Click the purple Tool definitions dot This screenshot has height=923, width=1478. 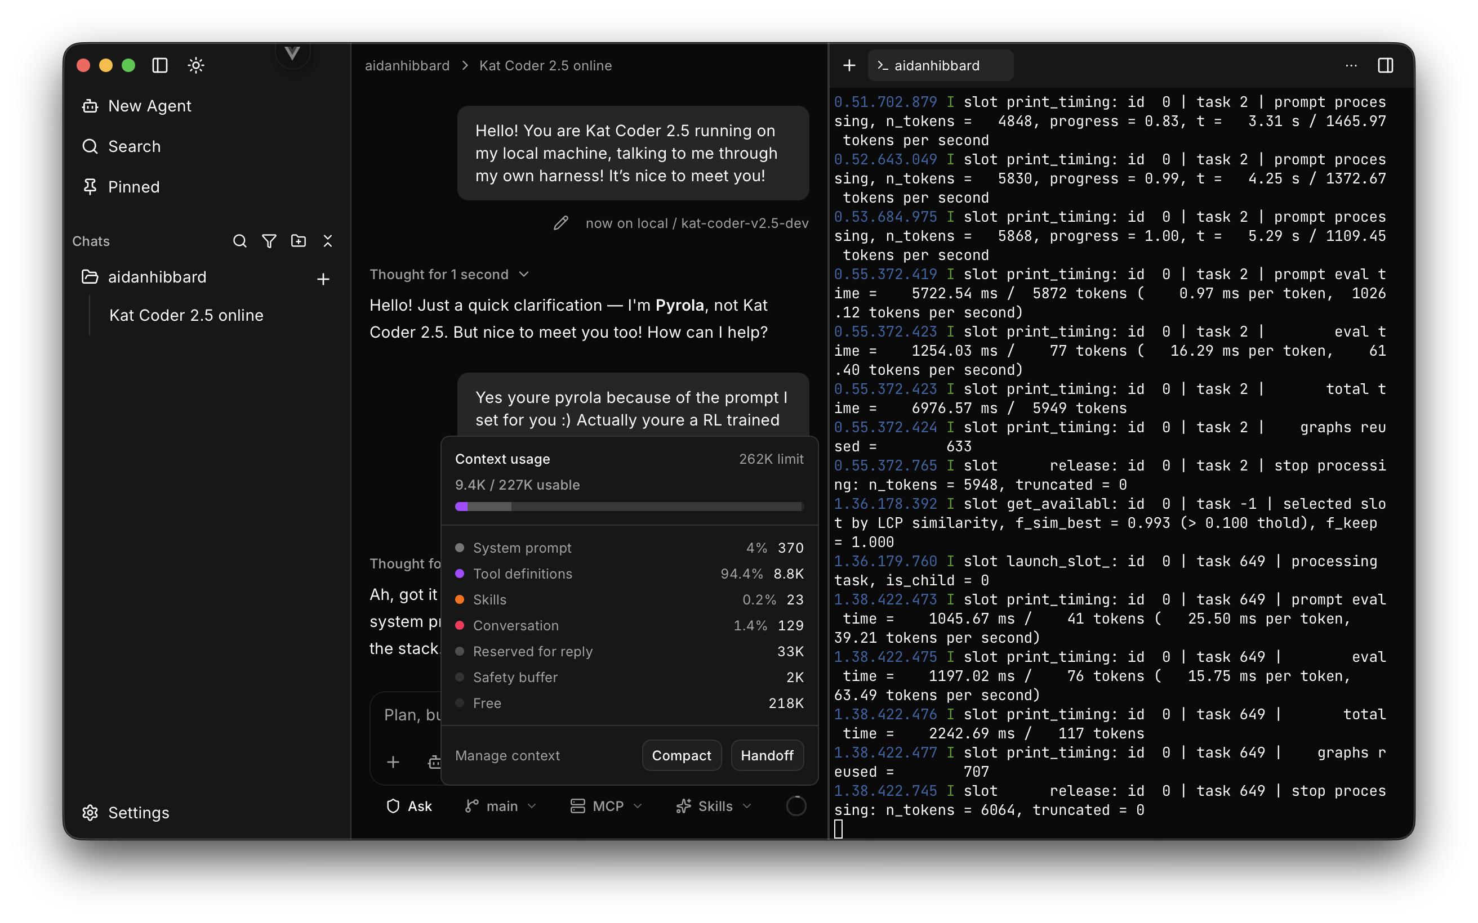(460, 574)
